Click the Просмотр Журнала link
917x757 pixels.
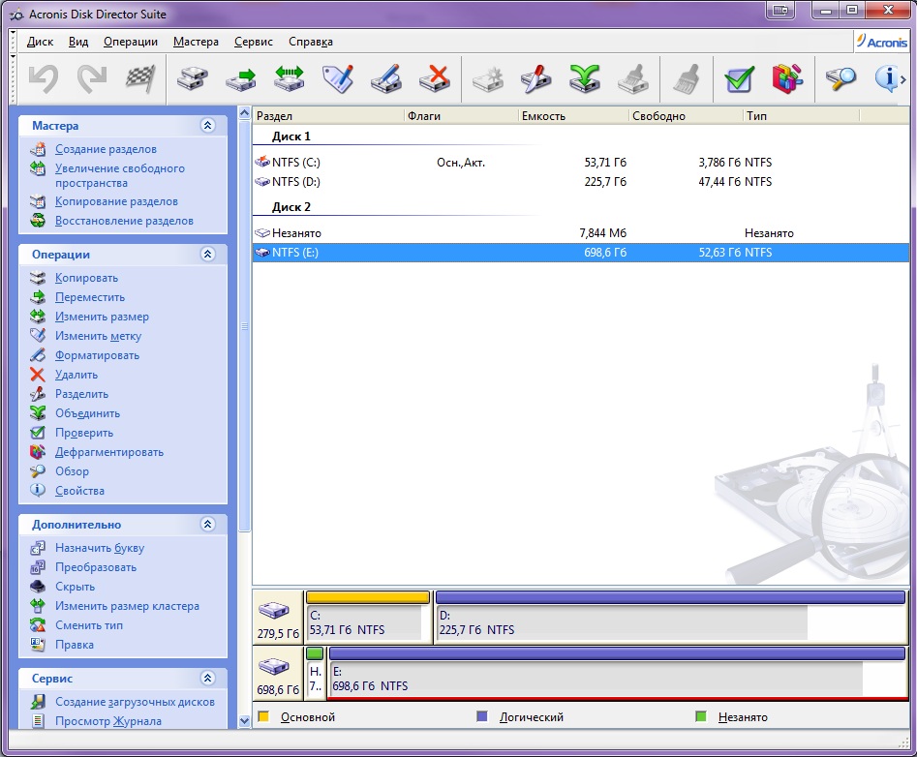click(x=108, y=721)
